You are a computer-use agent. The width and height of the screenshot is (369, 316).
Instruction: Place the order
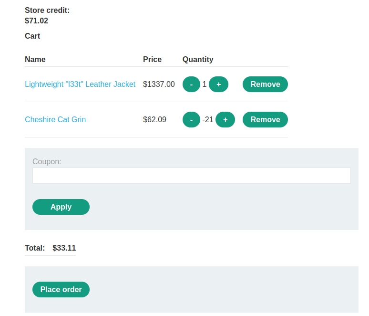[x=61, y=289]
